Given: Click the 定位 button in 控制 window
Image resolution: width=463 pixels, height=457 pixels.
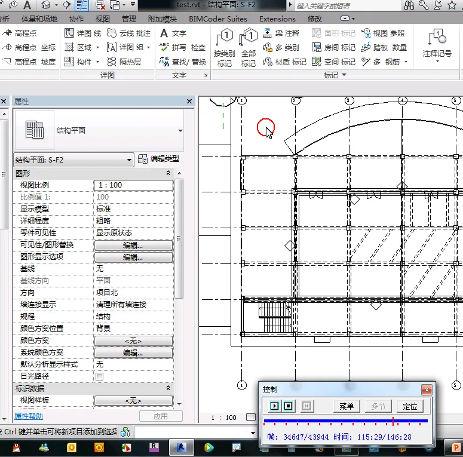Looking at the screenshot, I should click(410, 406).
